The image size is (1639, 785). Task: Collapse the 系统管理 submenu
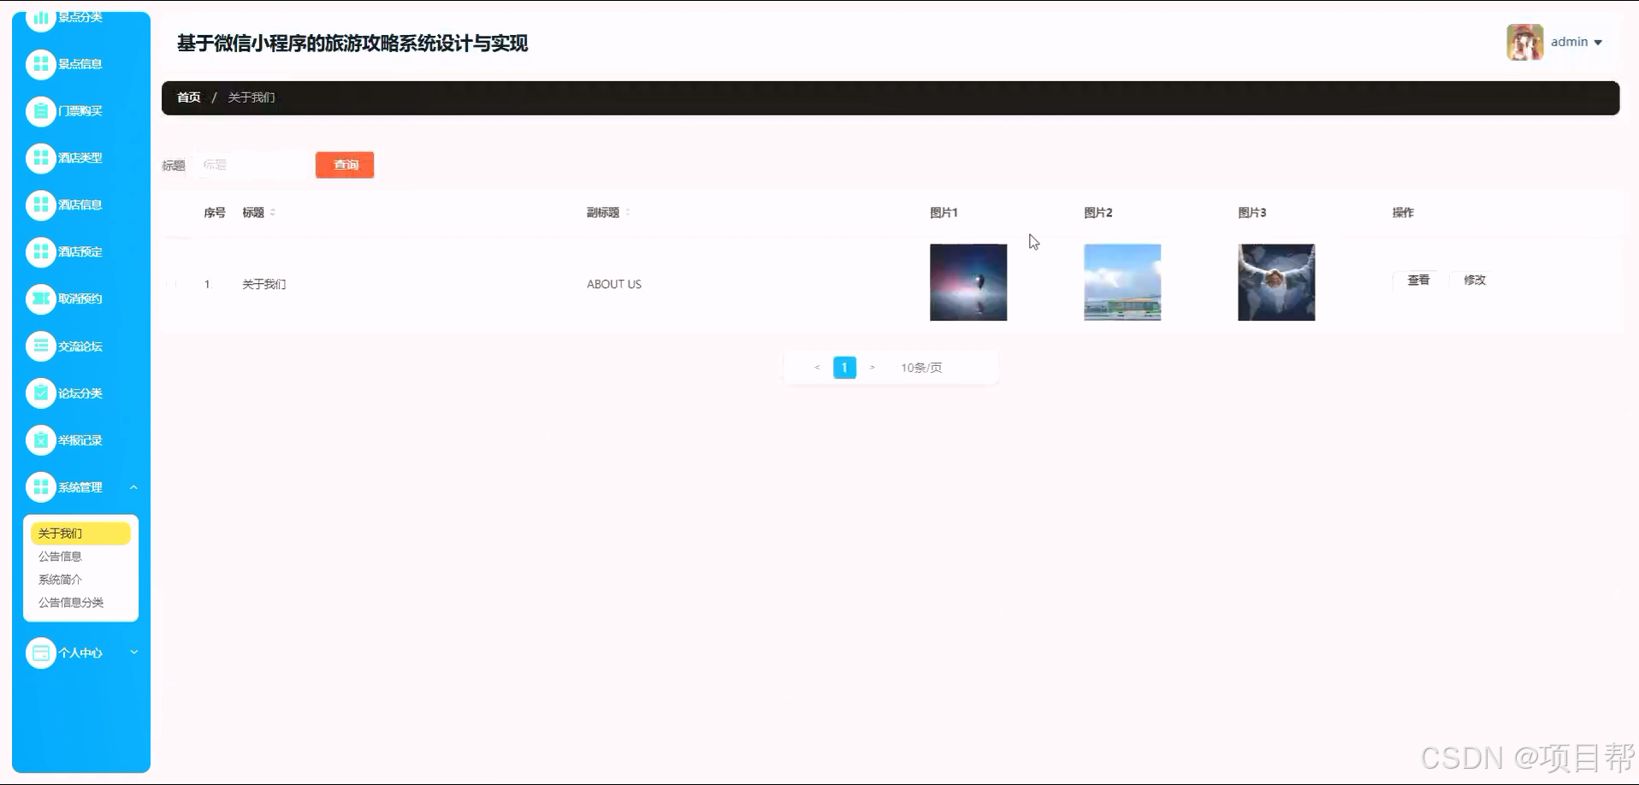[81, 487]
